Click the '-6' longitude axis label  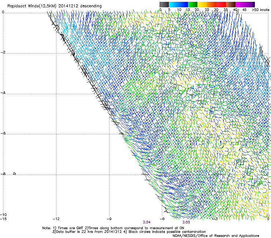coord(162,219)
